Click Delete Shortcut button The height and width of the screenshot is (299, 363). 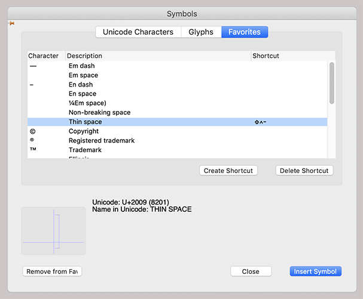tap(304, 171)
